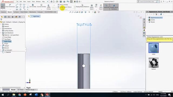173x97 pixels.
Task: Select the blue color appearance thumbnail
Action: (154, 48)
